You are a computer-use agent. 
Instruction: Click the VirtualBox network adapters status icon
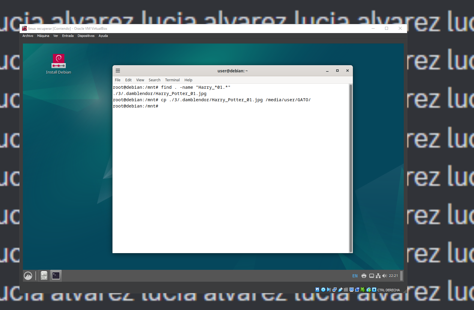[334, 290]
